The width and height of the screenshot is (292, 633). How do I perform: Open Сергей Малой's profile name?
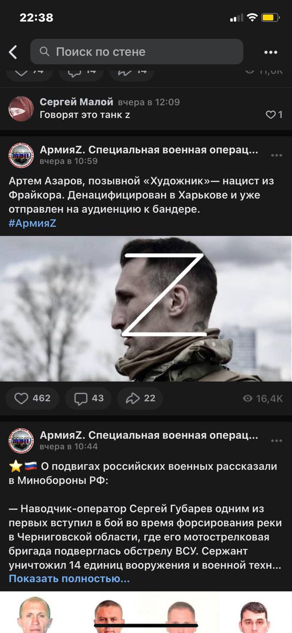pos(77,102)
